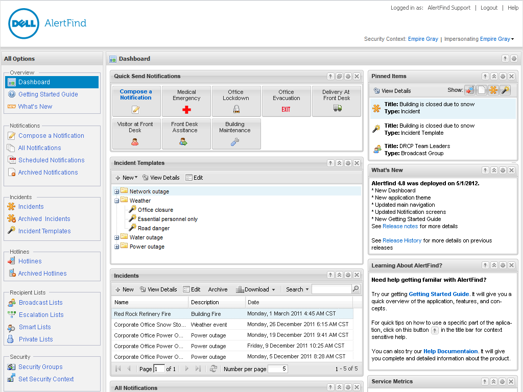Open settings gear in the Dashboard header
523x392 pixels.
pyautogui.click(x=514, y=59)
